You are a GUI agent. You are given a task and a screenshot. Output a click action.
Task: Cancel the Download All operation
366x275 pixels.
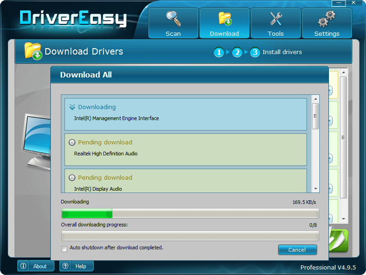[297, 250]
